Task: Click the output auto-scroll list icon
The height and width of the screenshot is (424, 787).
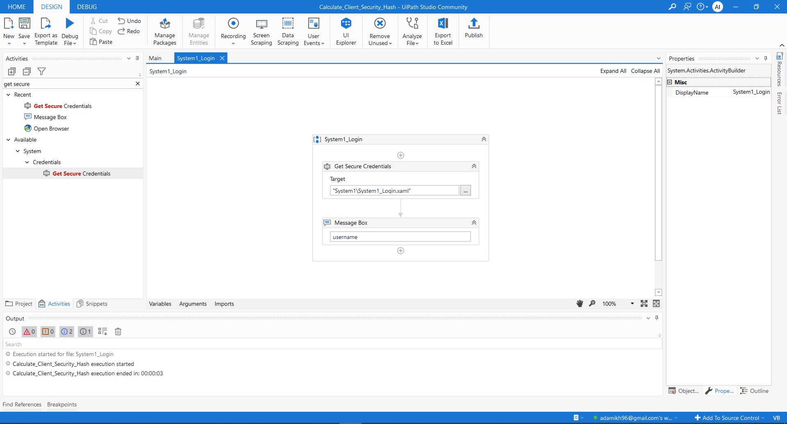Action: pyautogui.click(x=102, y=332)
